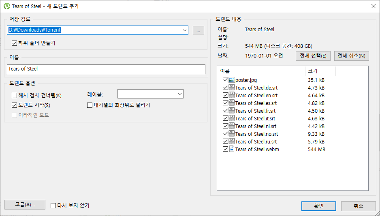Uncheck the Tears of Steel.fr.srt checkbox
The image size is (380, 216).
225,111
